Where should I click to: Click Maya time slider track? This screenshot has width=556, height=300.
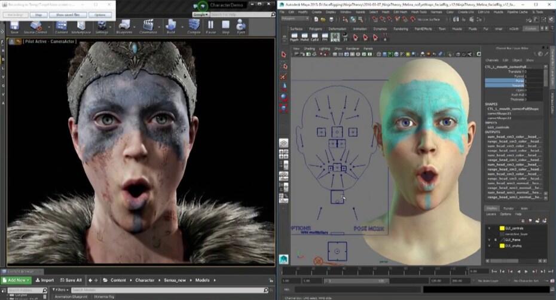(374, 272)
